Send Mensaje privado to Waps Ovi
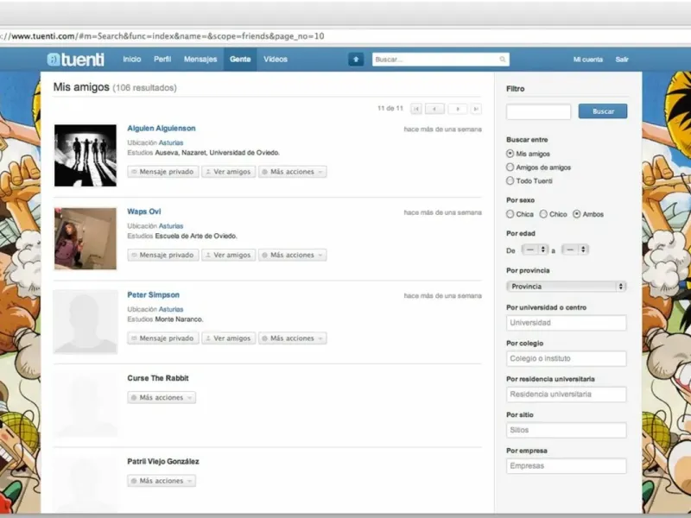The image size is (691, 518). (x=163, y=255)
